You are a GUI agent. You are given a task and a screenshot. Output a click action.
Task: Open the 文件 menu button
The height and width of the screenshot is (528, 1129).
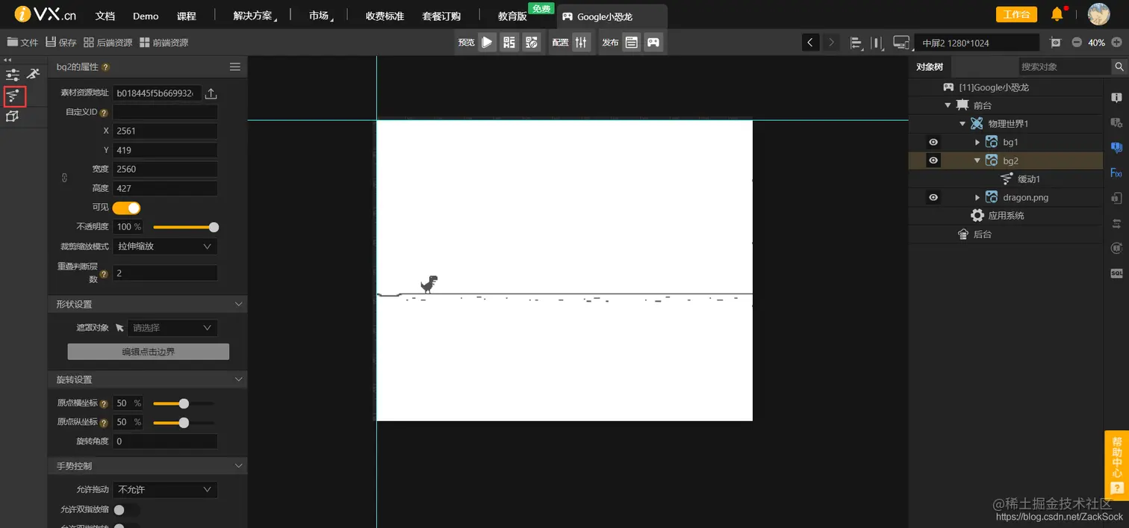pos(22,43)
